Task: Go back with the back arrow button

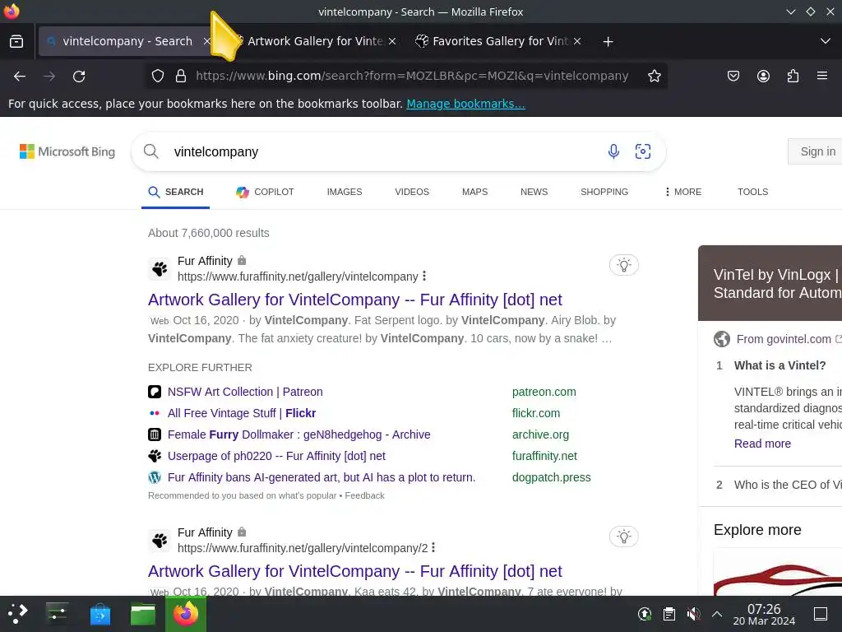Action: pos(20,77)
